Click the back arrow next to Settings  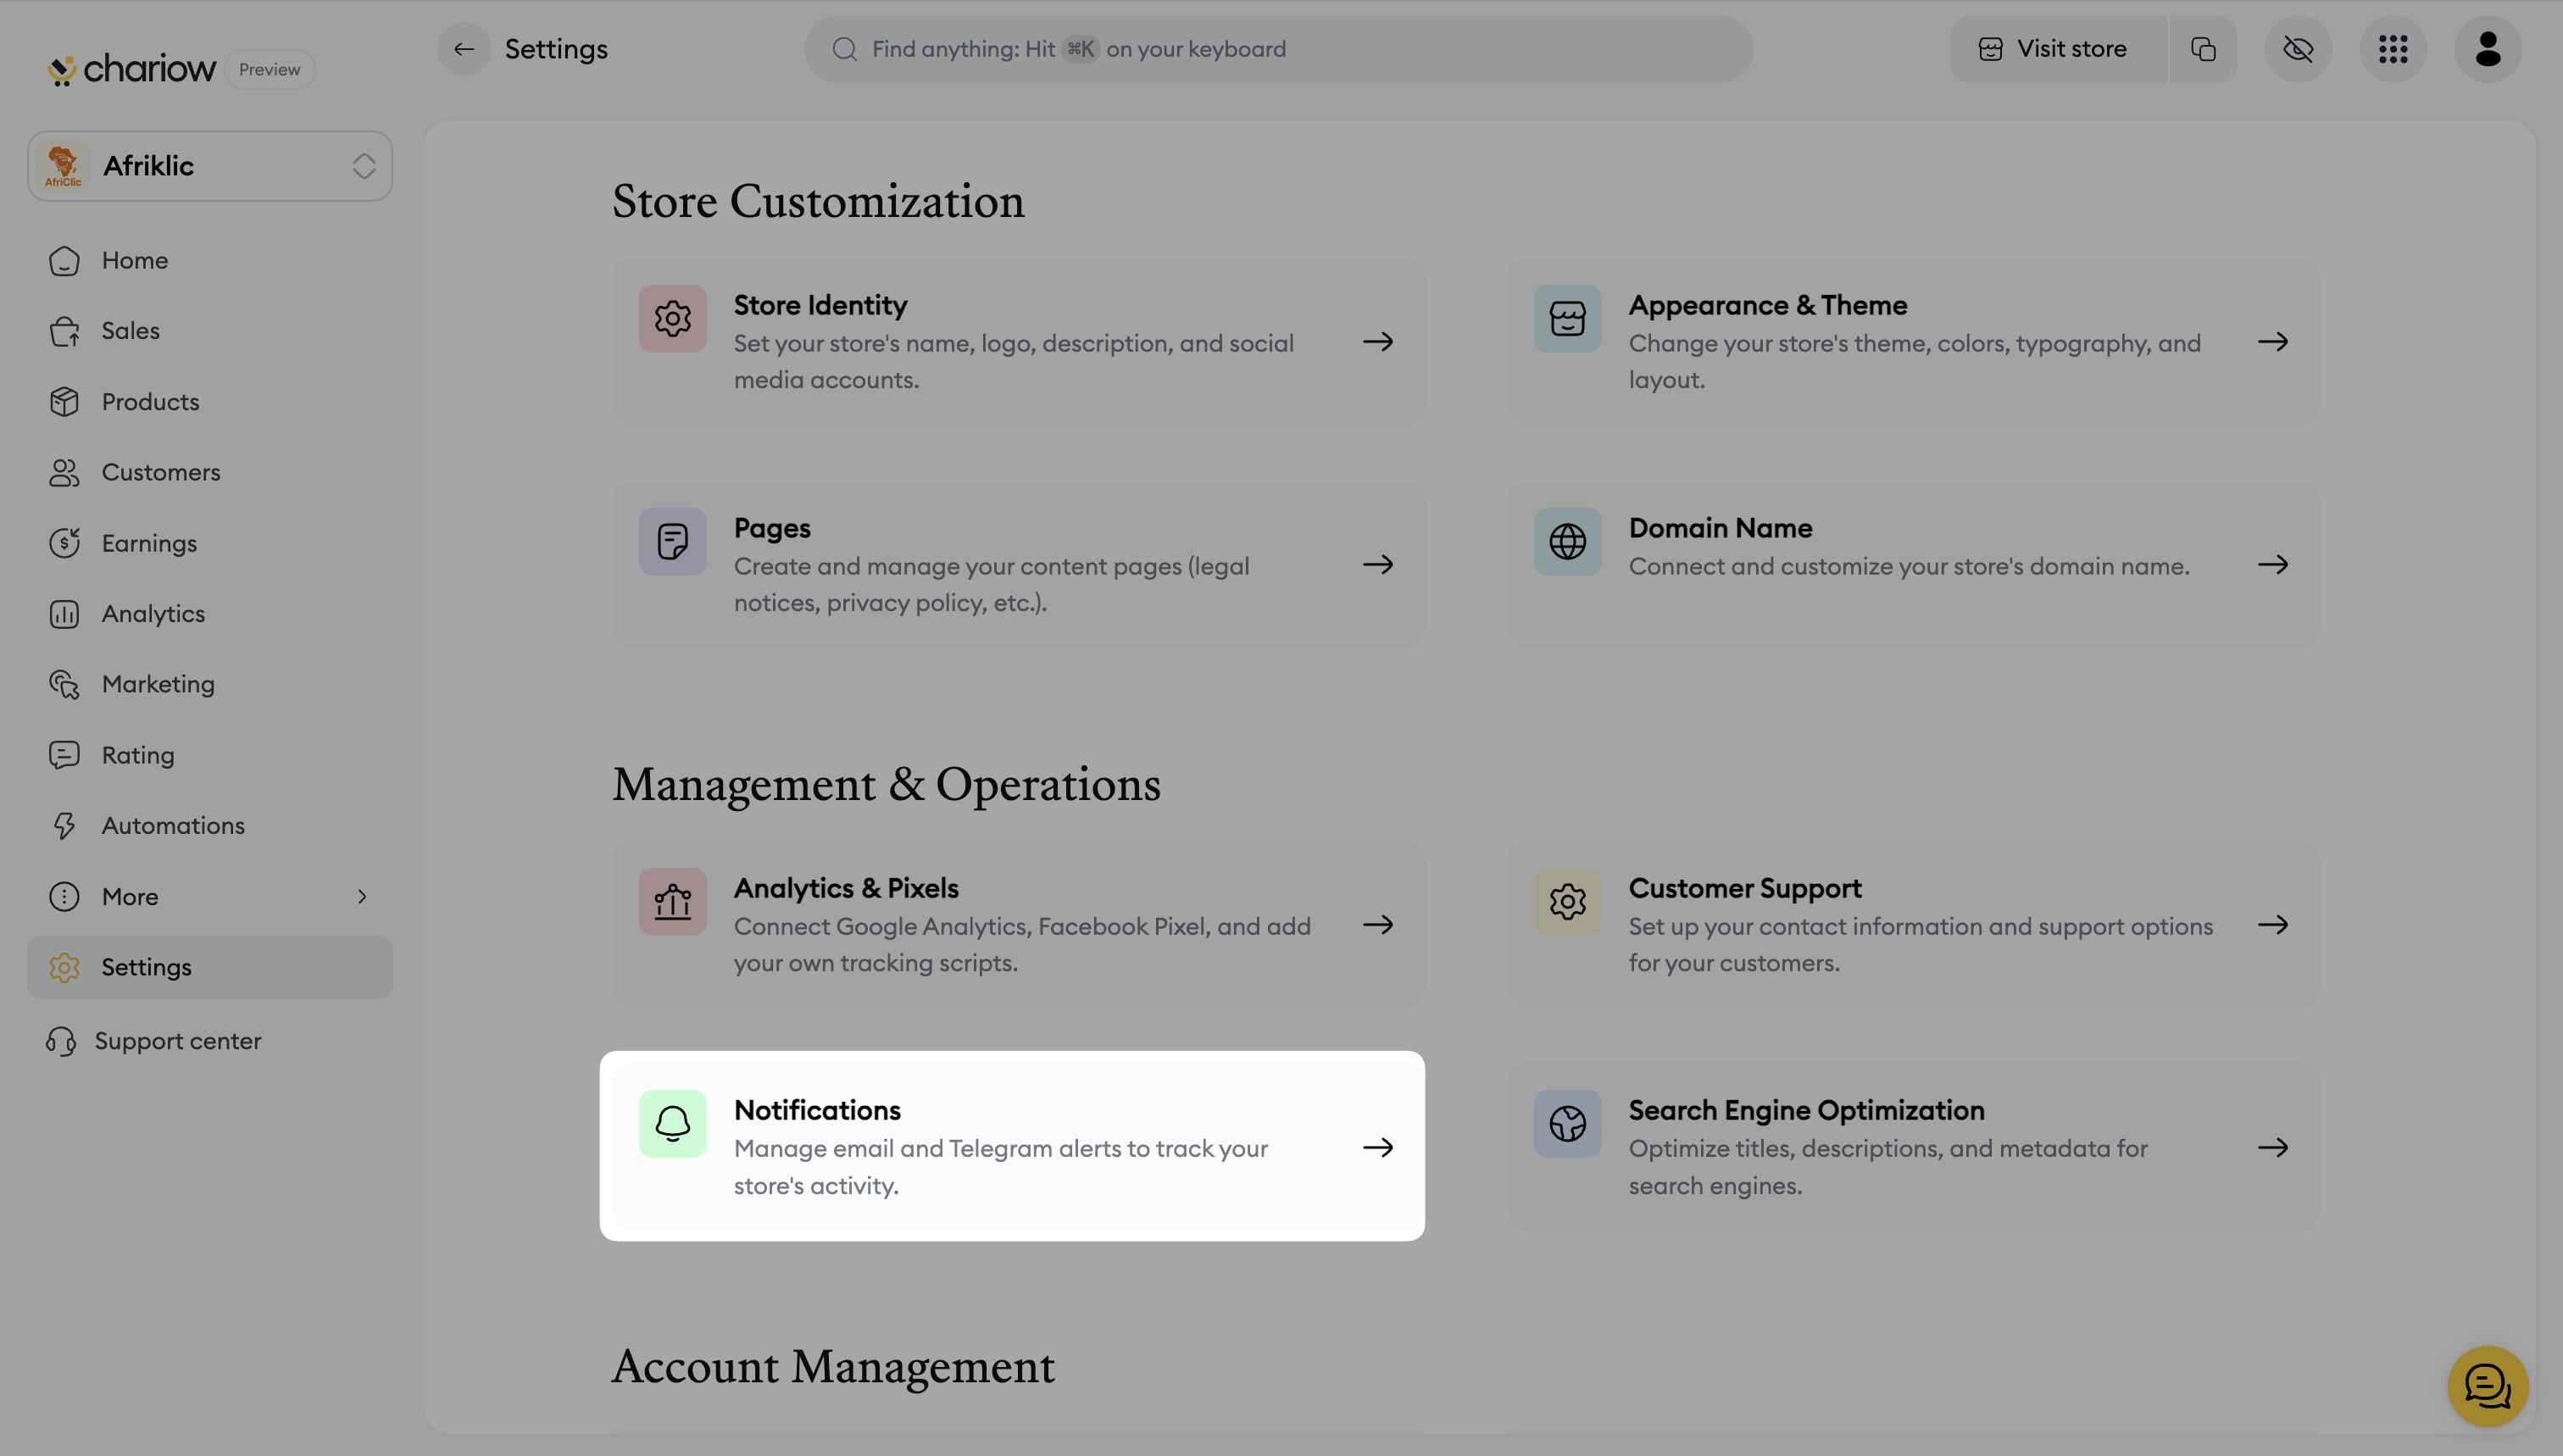coord(463,49)
